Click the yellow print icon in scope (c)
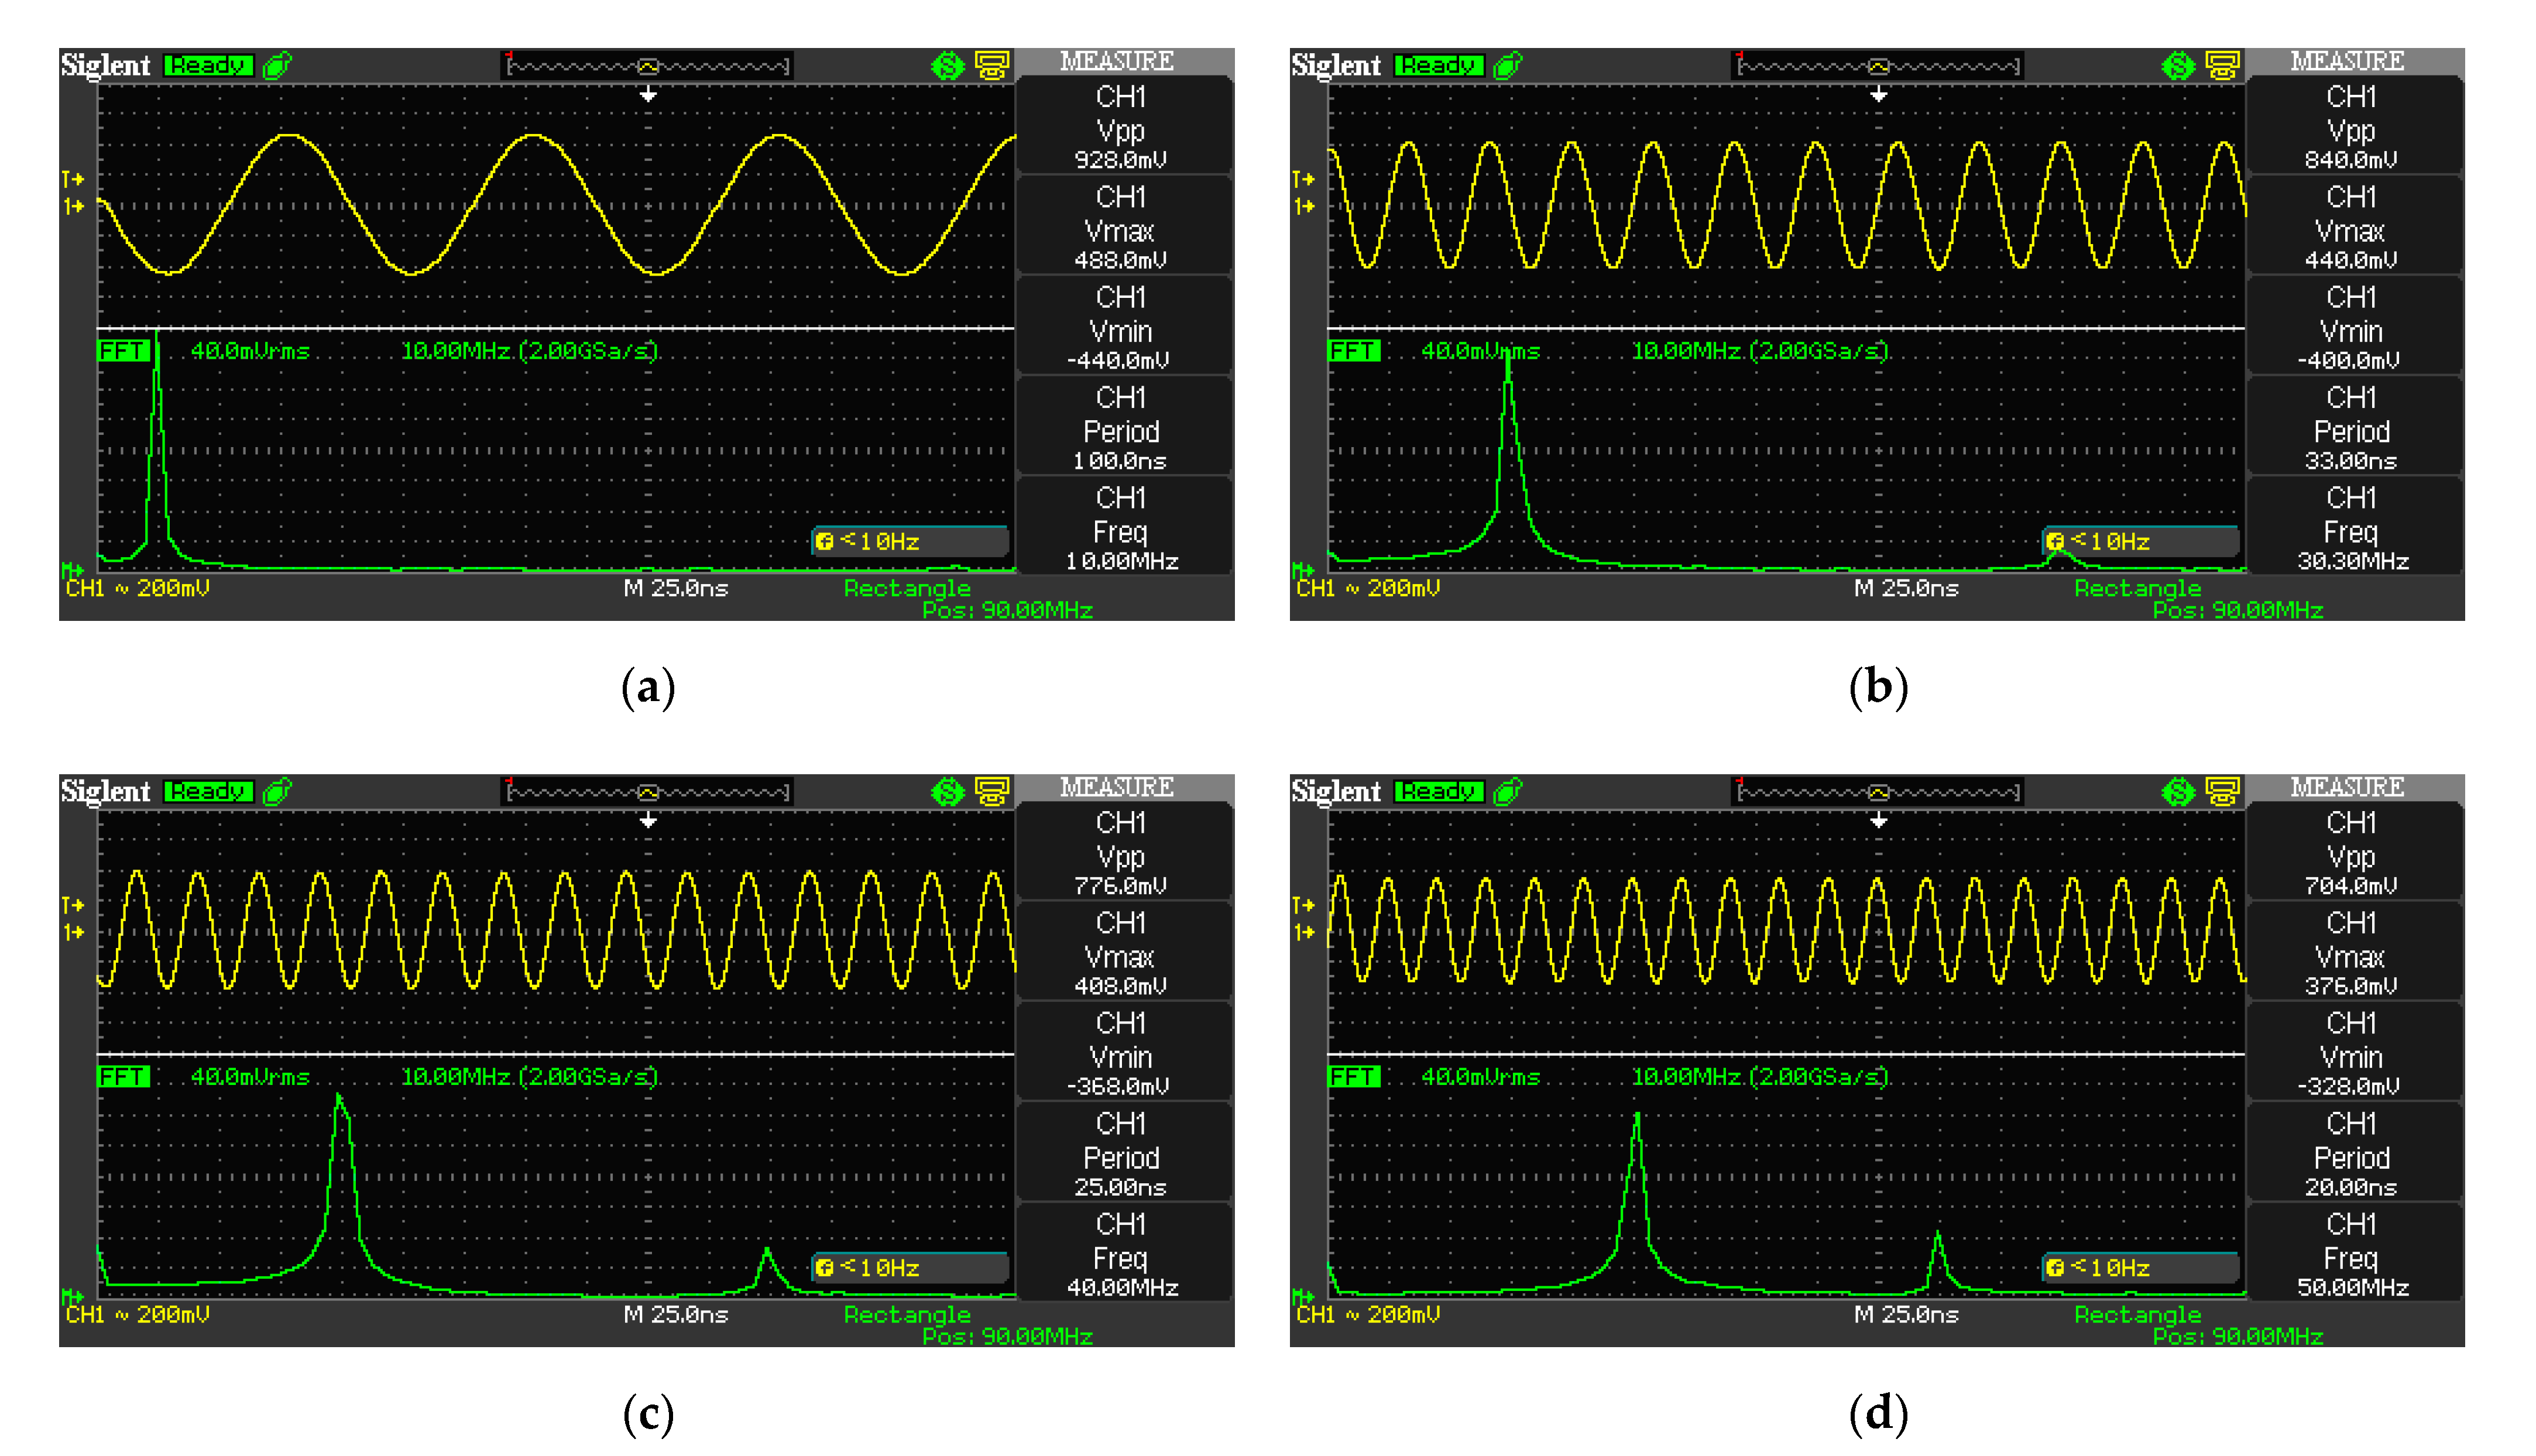Image resolution: width=2536 pixels, height=1456 pixels. 992,792
